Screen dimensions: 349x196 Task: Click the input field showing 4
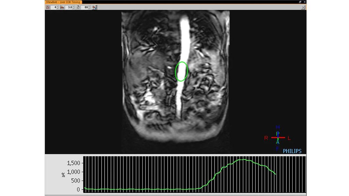click(54, 7)
